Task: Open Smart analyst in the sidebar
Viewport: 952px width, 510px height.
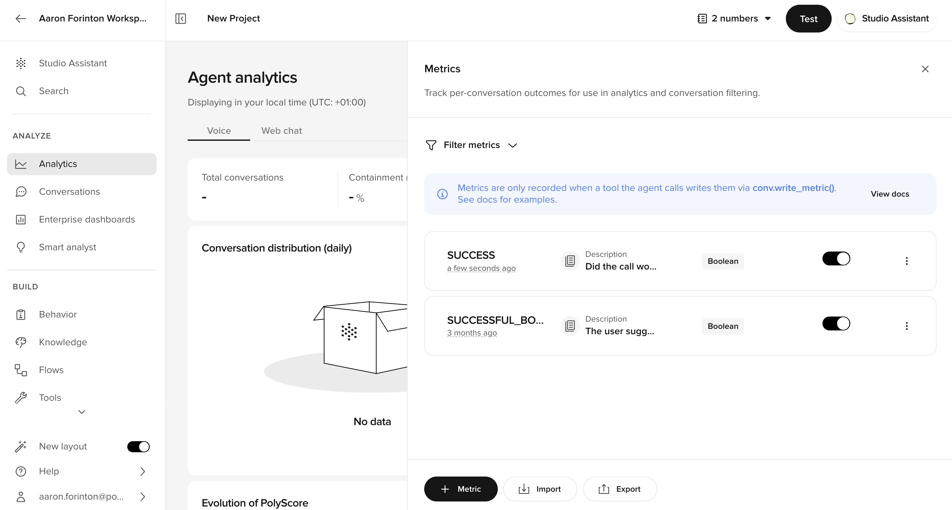Action: point(82,247)
